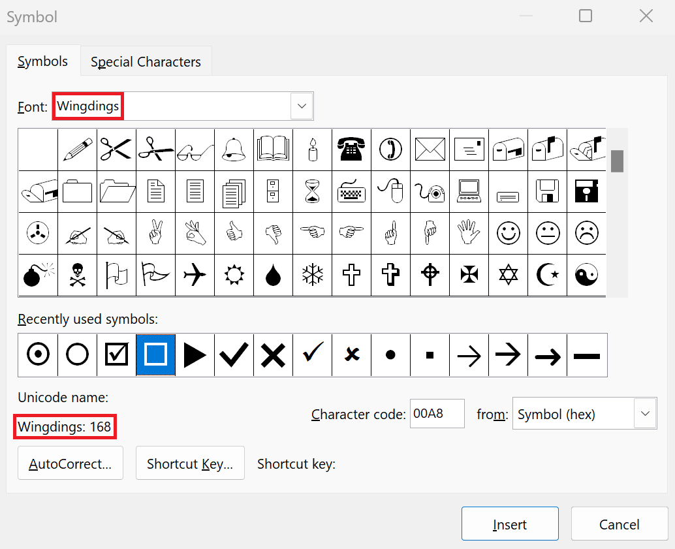Image resolution: width=675 pixels, height=549 pixels.
Task: Select the yin yang symbol
Action: 586,275
